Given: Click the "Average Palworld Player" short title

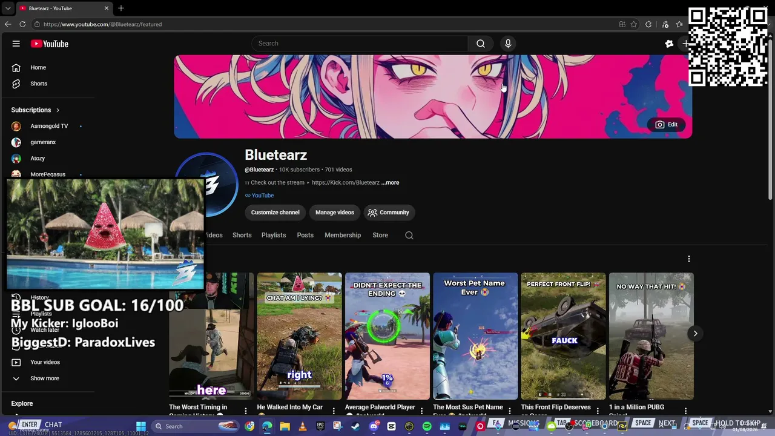Looking at the screenshot, I should [x=380, y=408].
